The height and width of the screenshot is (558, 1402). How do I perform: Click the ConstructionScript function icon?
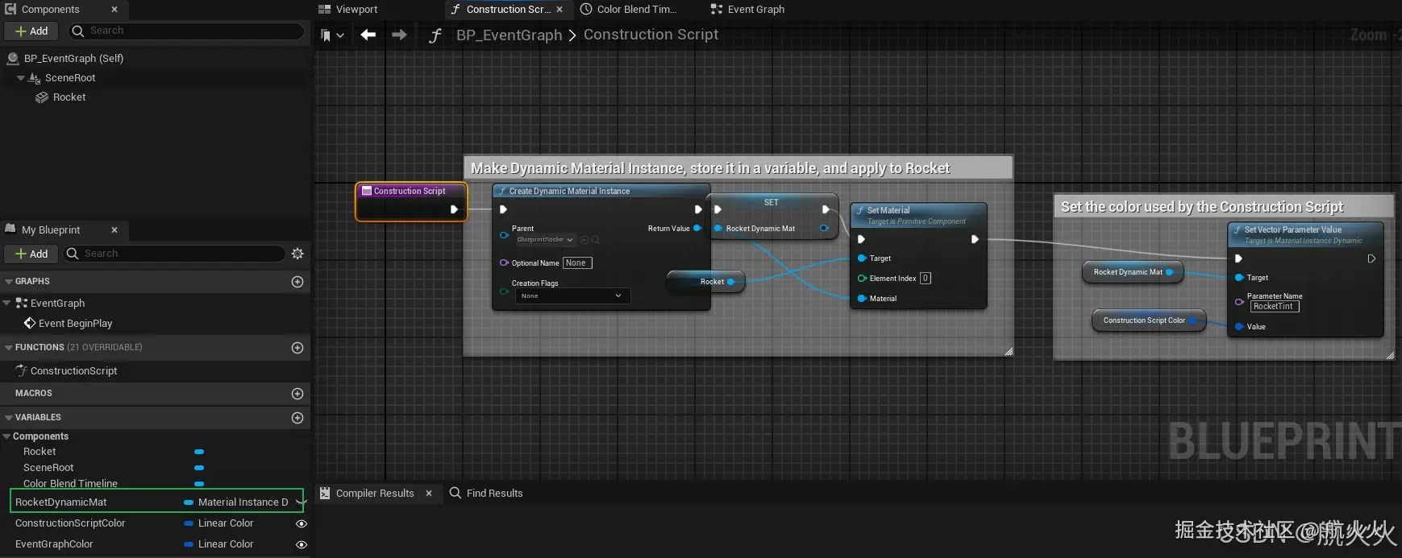tap(22, 371)
